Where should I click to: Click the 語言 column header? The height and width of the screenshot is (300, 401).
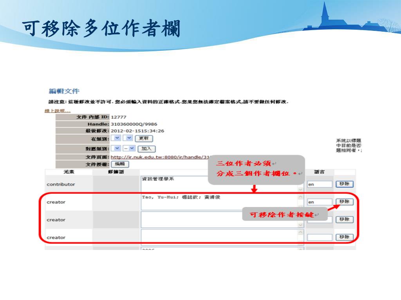pyautogui.click(x=320, y=172)
